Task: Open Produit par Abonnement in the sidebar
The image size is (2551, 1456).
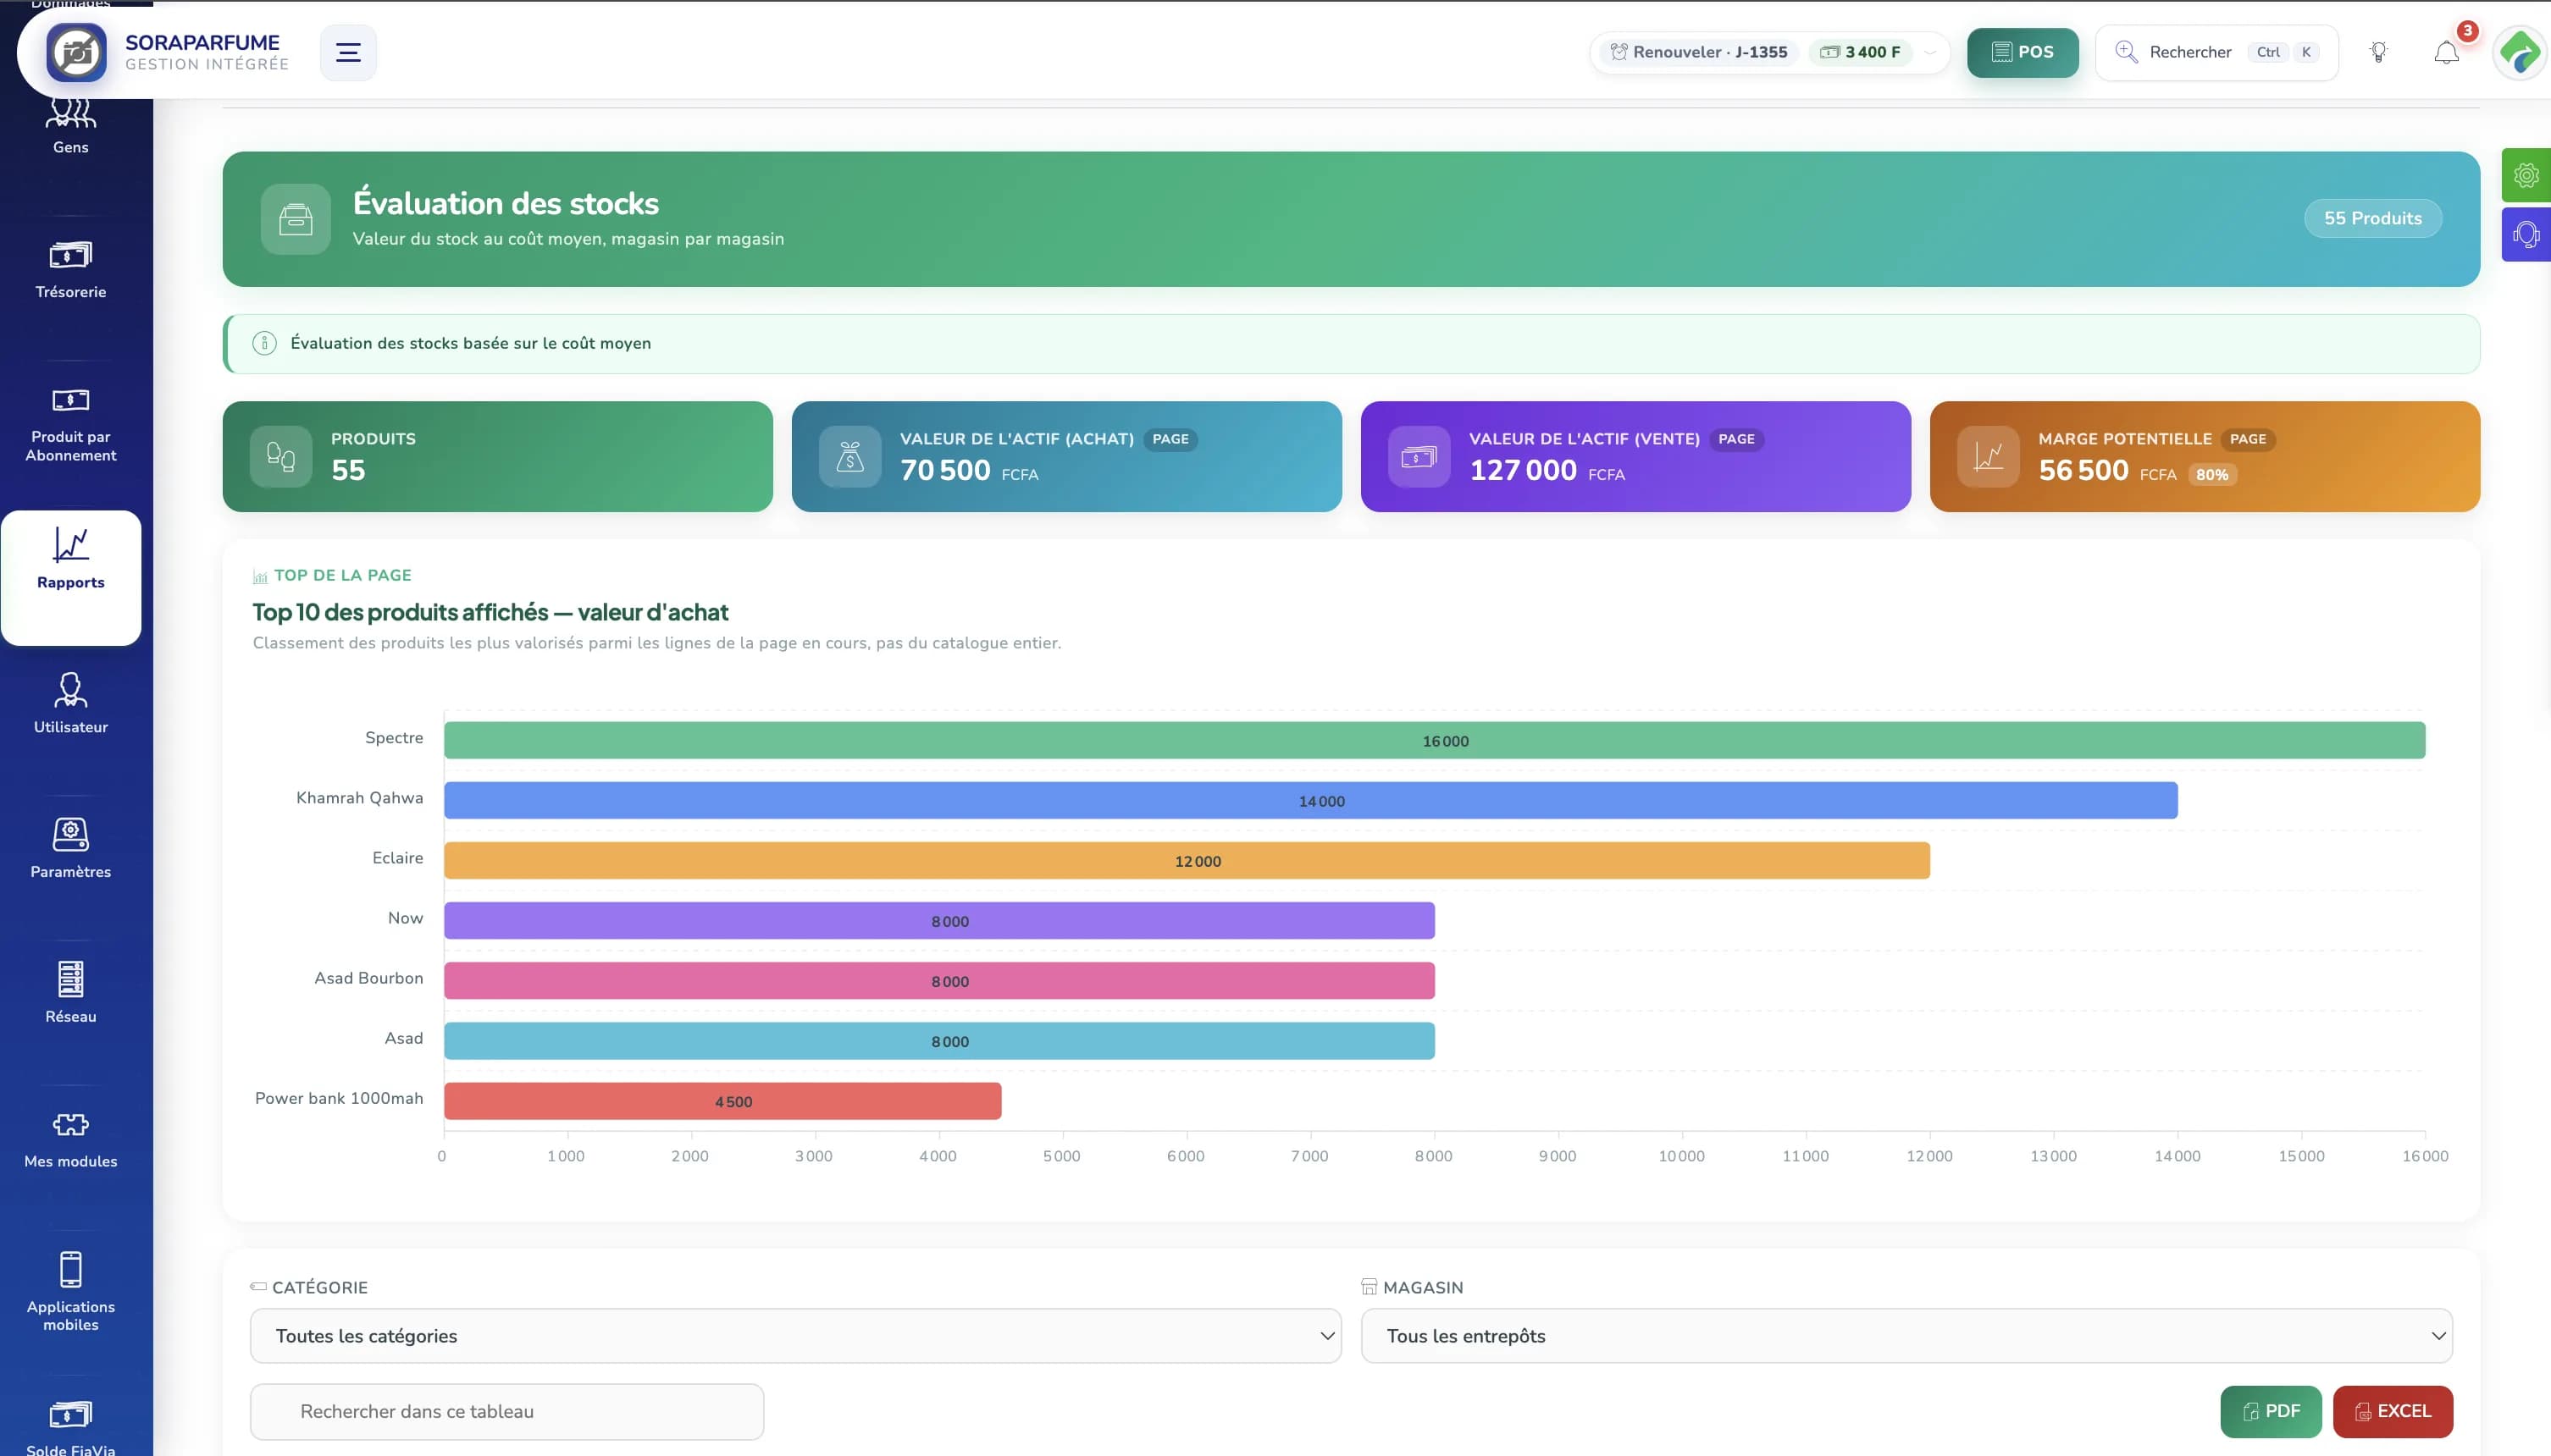Action: (x=71, y=425)
